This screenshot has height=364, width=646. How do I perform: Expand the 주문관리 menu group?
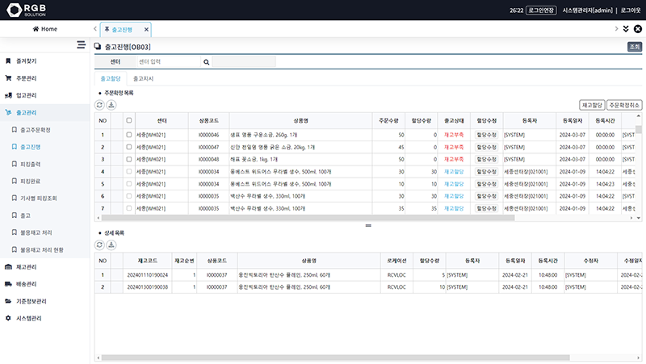click(27, 78)
